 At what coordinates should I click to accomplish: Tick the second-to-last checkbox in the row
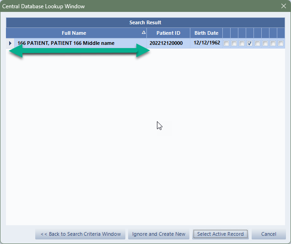(273, 43)
